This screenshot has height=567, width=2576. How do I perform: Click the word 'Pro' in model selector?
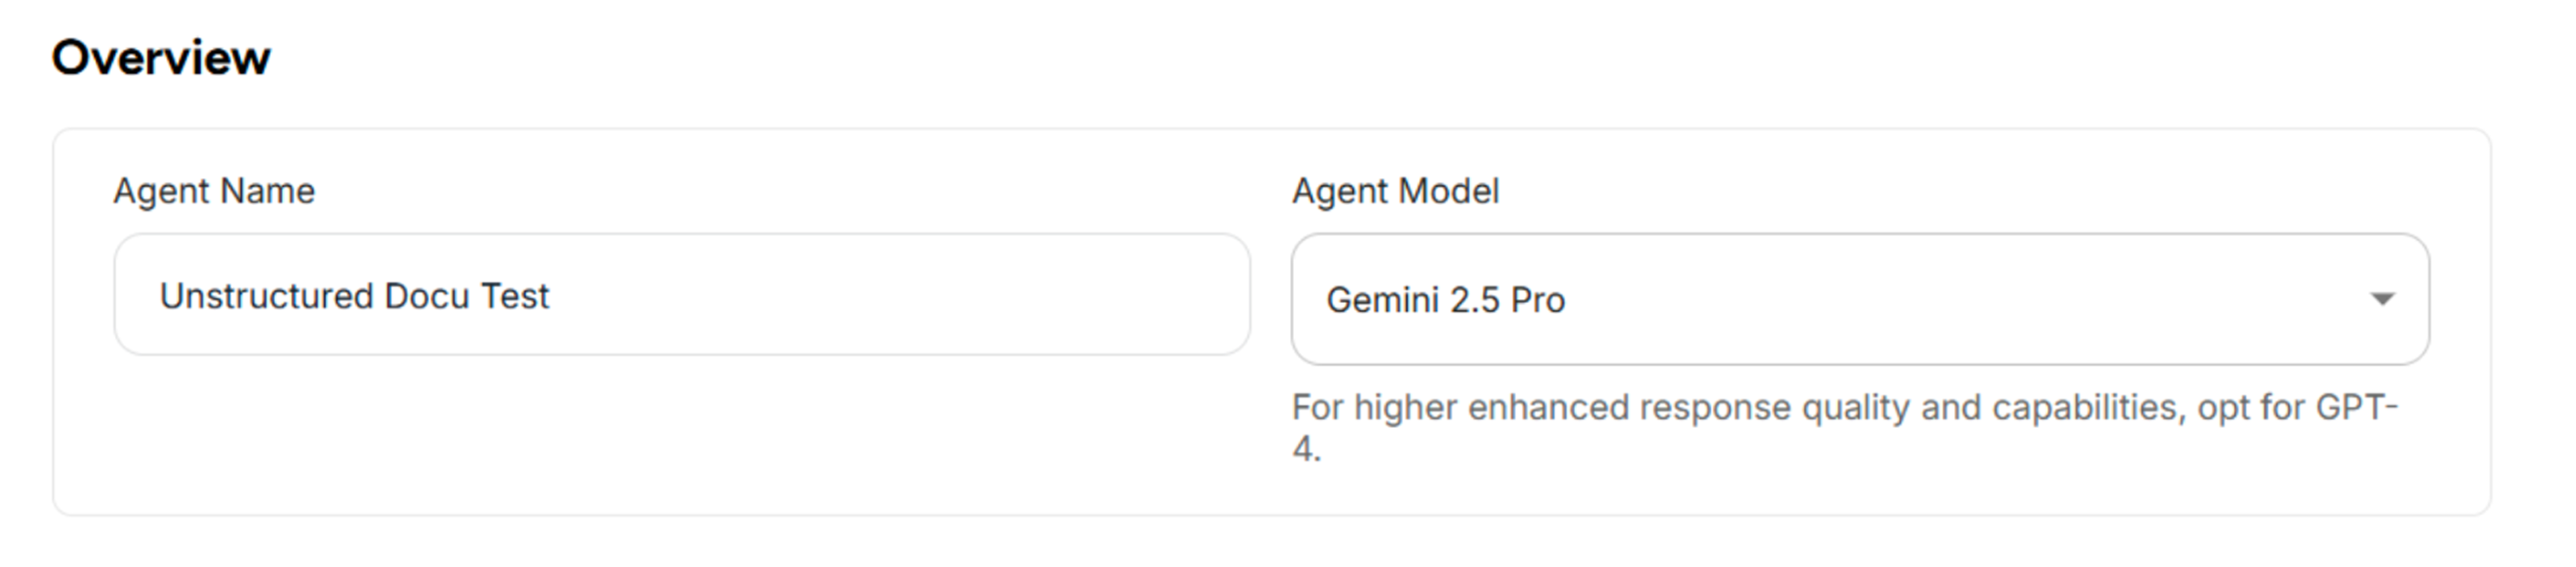tap(1537, 300)
